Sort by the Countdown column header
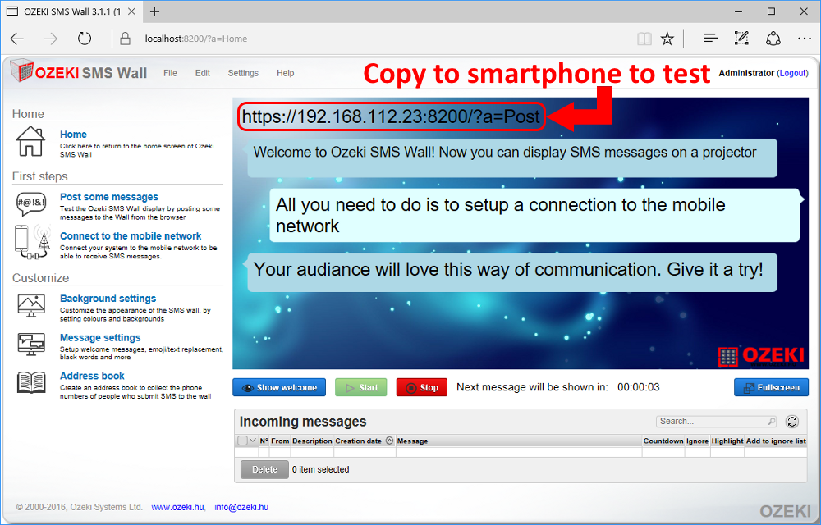 coord(663,441)
